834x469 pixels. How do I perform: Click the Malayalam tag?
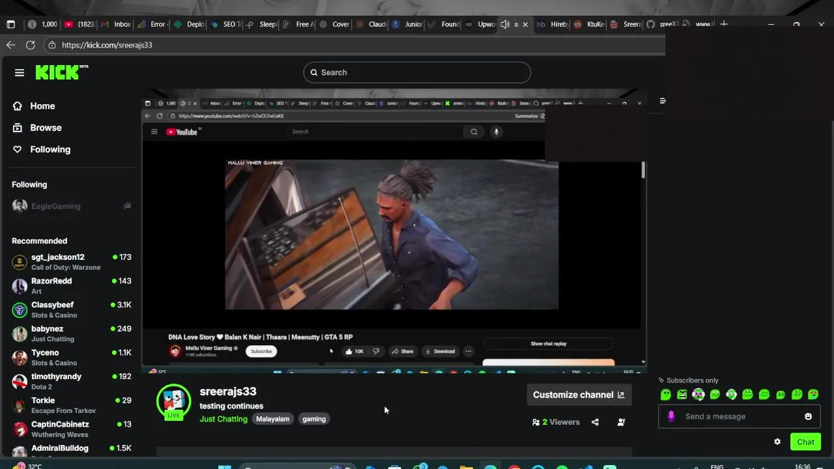point(272,419)
